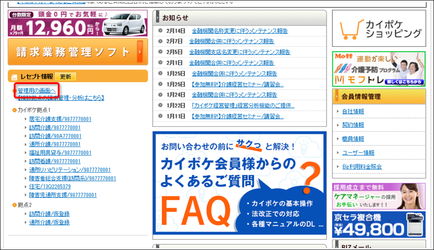Open the 2月5日 金融機関支店名変更 maintenance notice
434x250 pixels.
click(x=240, y=52)
